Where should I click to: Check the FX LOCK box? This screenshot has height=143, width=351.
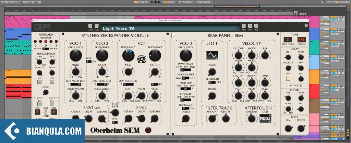pyautogui.click(x=301, y=85)
